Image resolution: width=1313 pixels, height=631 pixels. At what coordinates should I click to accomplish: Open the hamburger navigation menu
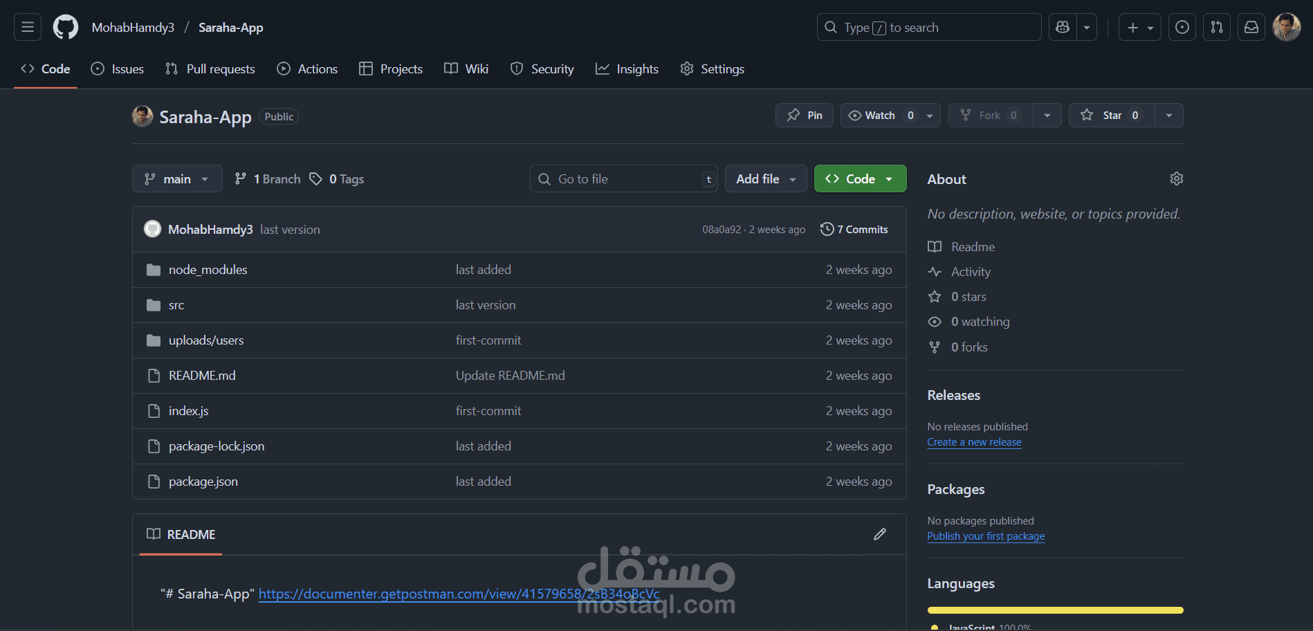tap(28, 28)
